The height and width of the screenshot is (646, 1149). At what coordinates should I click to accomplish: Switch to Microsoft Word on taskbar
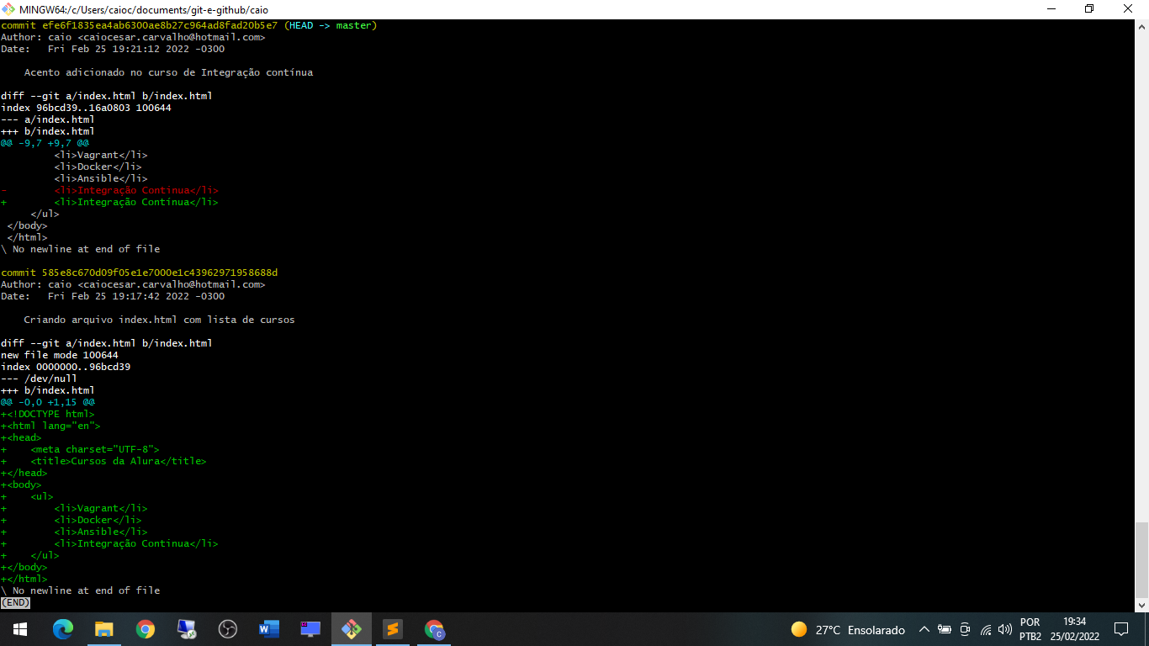269,629
